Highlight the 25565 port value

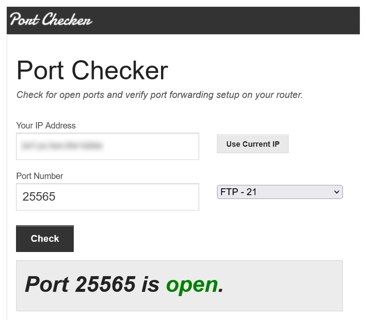click(x=40, y=196)
